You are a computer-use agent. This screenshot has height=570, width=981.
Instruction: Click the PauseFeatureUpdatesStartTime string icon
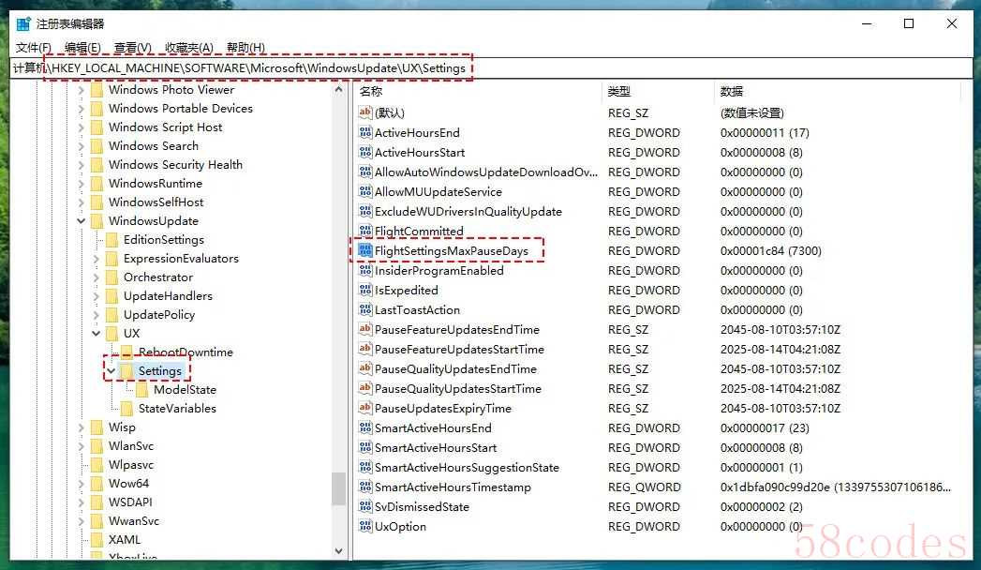point(365,349)
